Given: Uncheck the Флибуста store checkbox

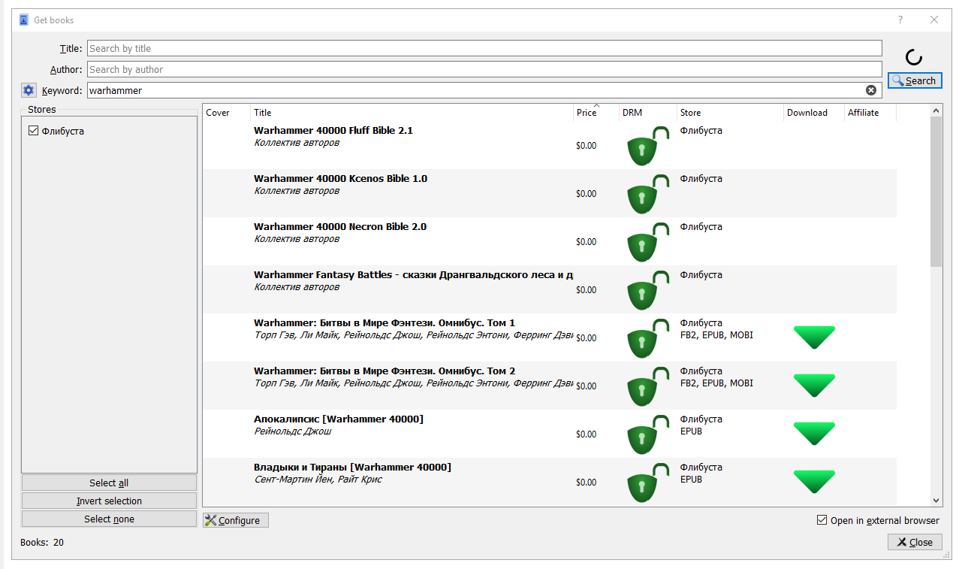Looking at the screenshot, I should point(33,131).
